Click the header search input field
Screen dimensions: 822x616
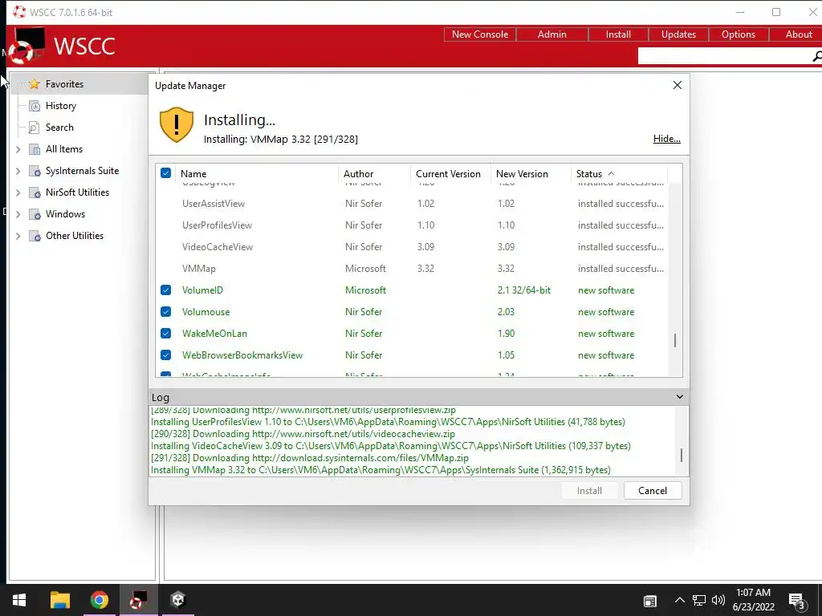click(725, 56)
